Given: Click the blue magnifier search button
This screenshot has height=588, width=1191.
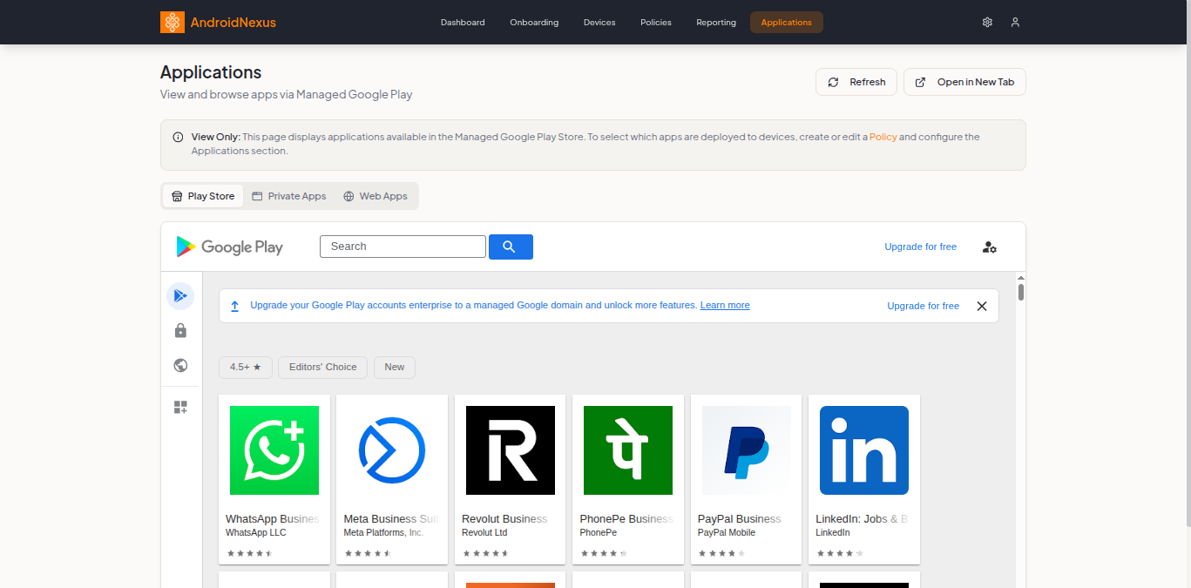Looking at the screenshot, I should (x=511, y=247).
